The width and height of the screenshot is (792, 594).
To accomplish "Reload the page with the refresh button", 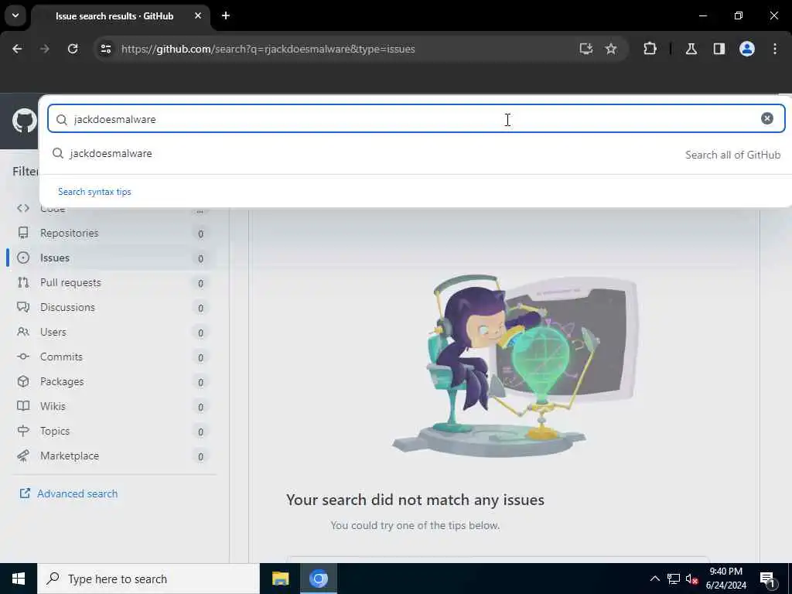I will pos(73,49).
